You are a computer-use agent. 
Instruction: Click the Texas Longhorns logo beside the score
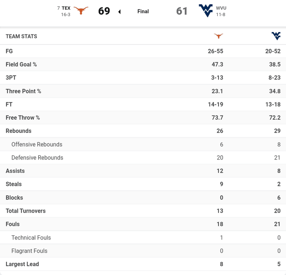[81, 11]
